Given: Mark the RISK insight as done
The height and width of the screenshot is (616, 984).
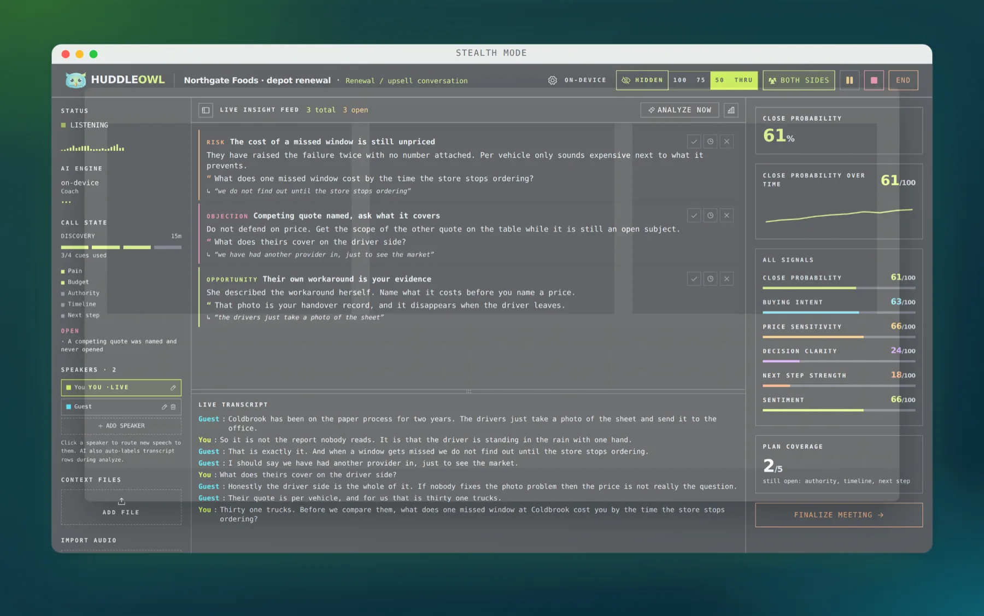Looking at the screenshot, I should [694, 142].
